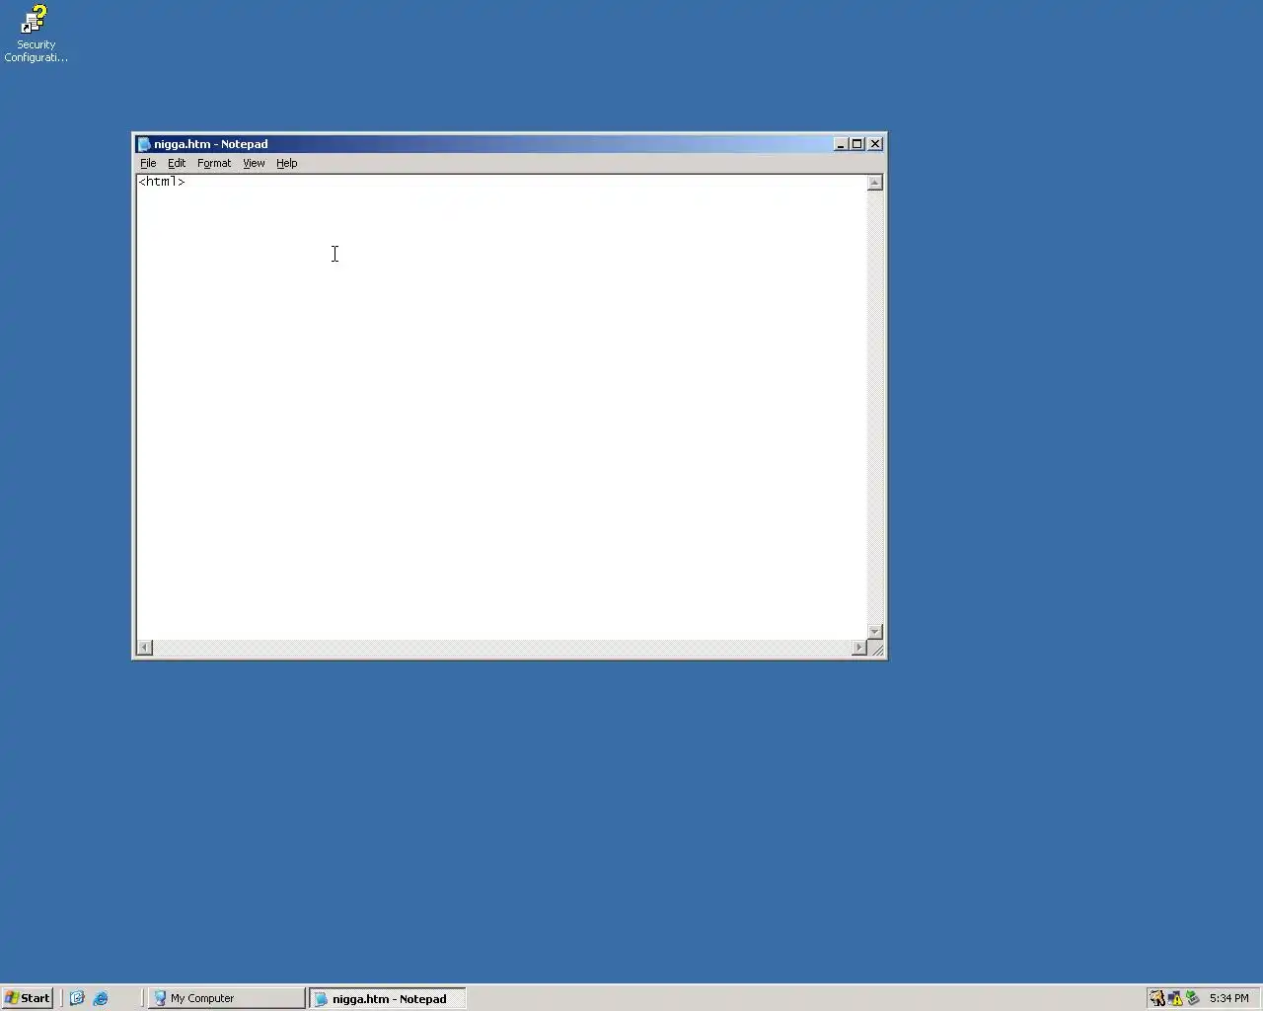1263x1011 pixels.
Task: Open the View menu in Notepad
Action: [x=254, y=163]
